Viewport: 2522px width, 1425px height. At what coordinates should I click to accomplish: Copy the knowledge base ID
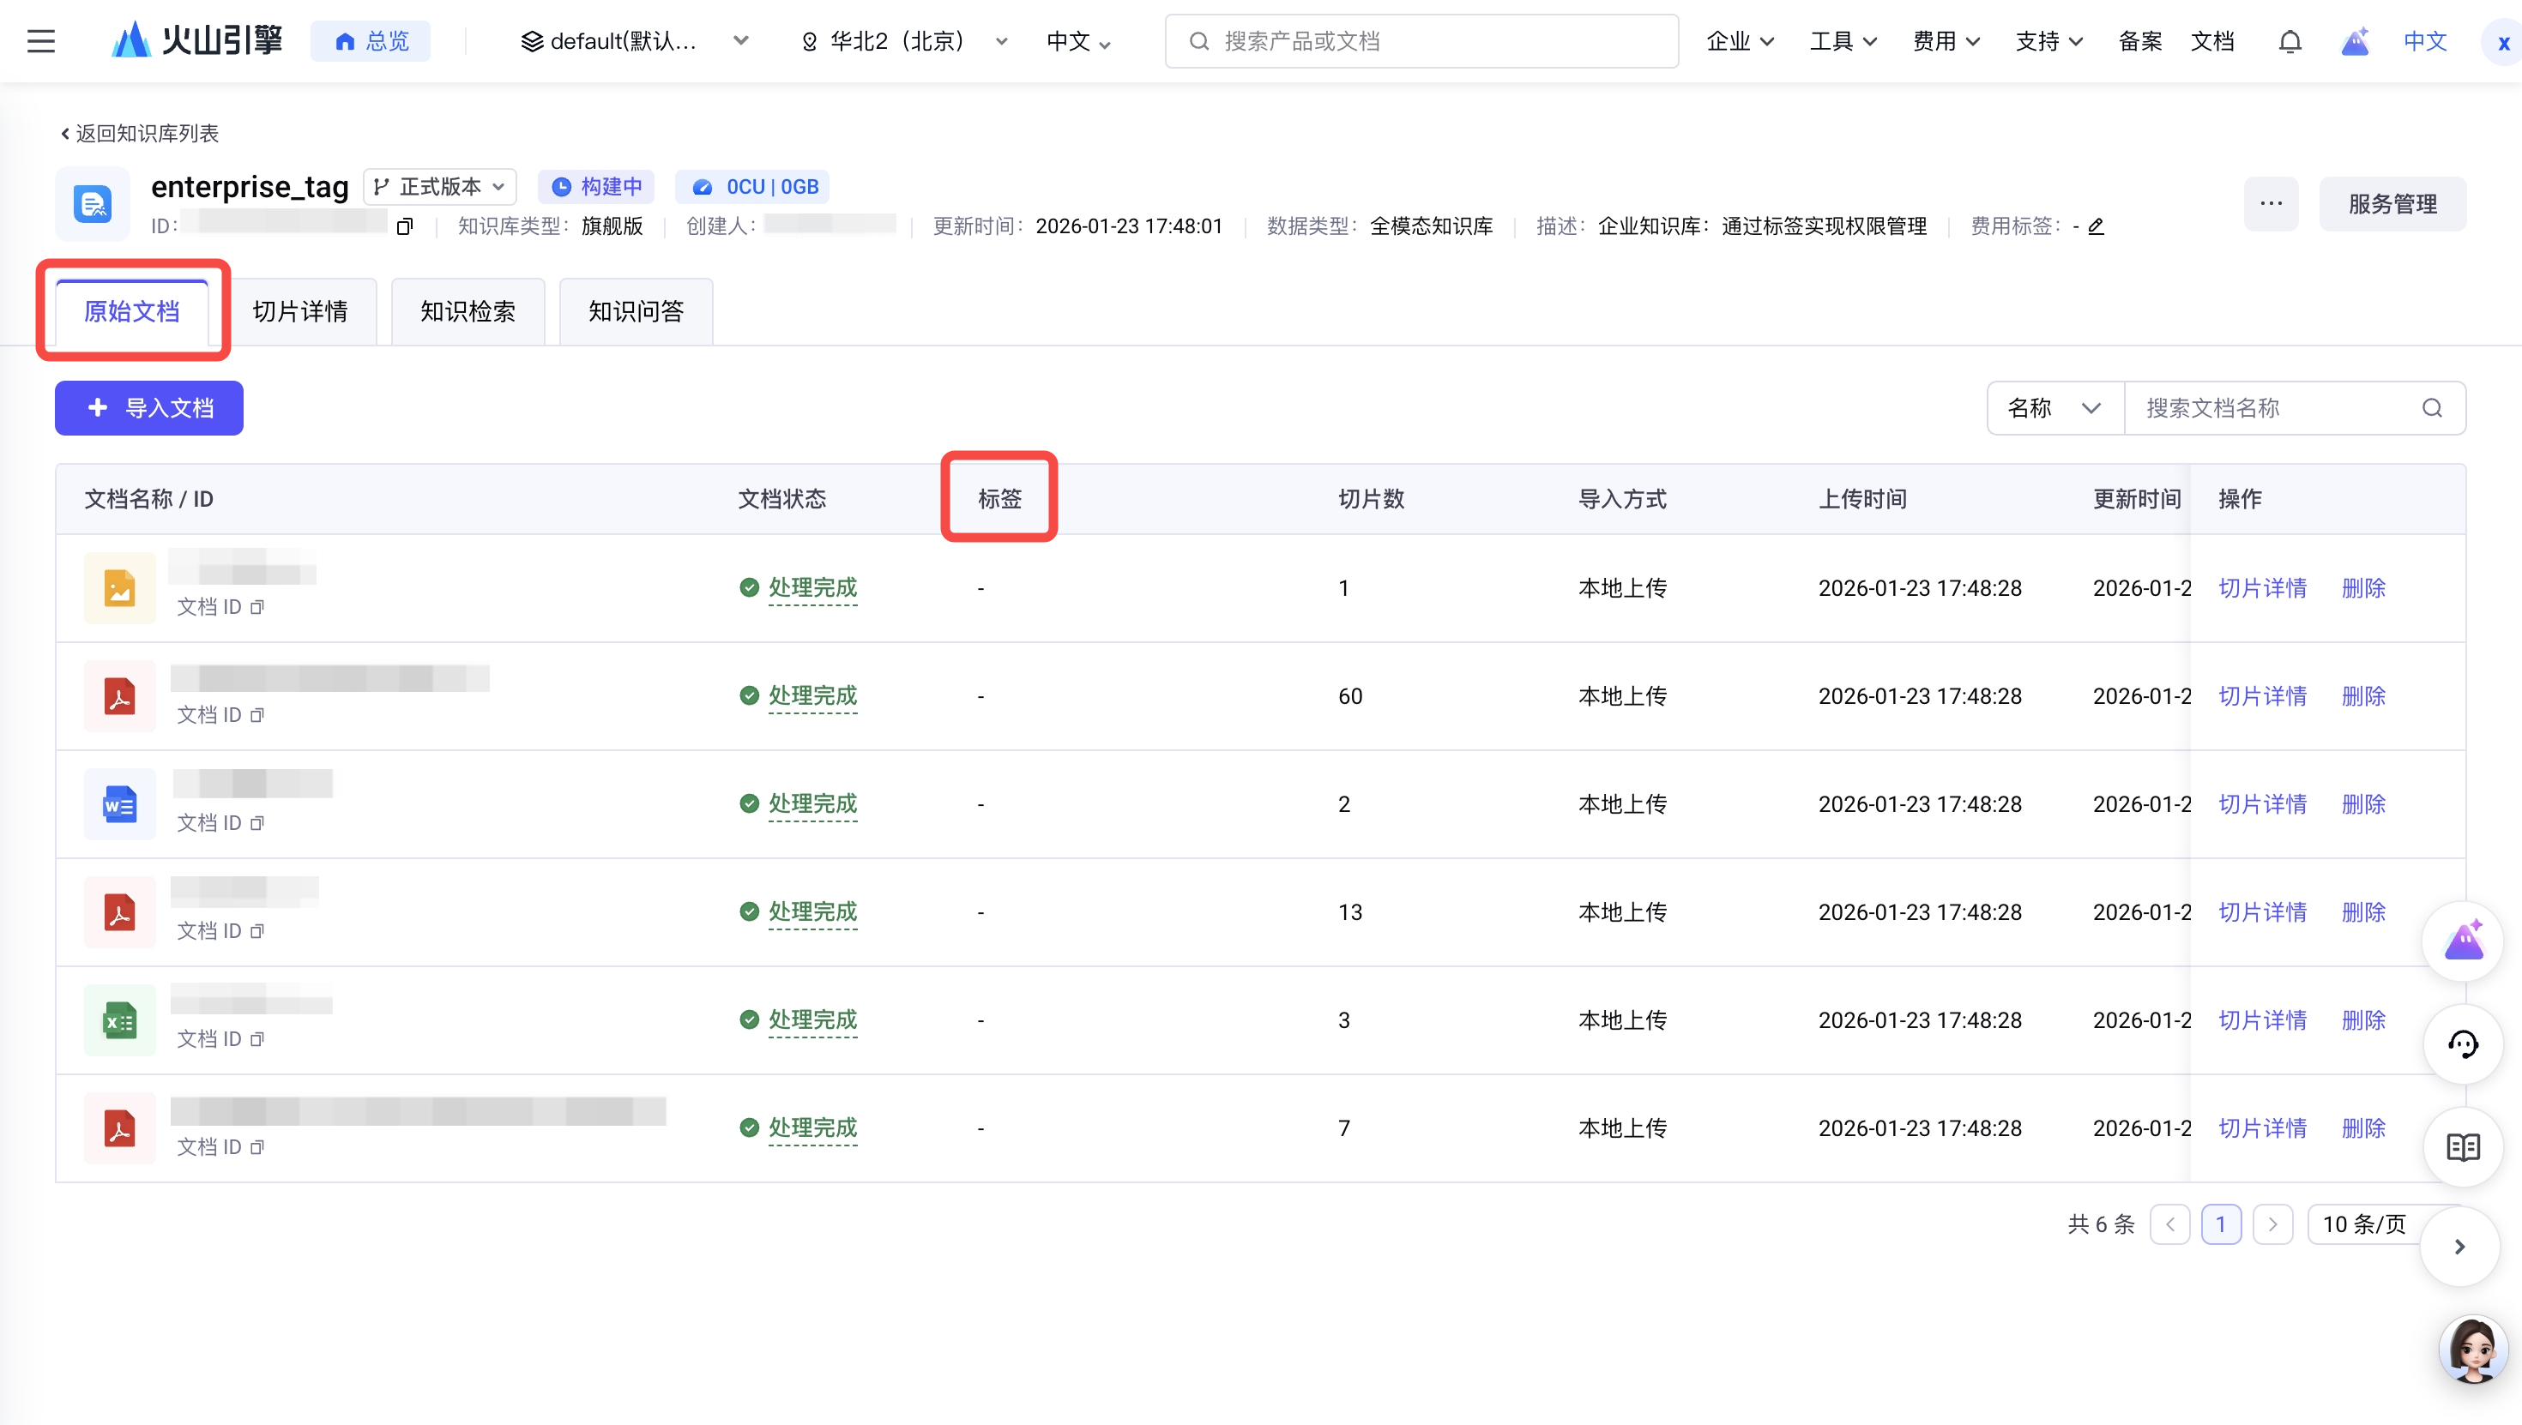[404, 227]
